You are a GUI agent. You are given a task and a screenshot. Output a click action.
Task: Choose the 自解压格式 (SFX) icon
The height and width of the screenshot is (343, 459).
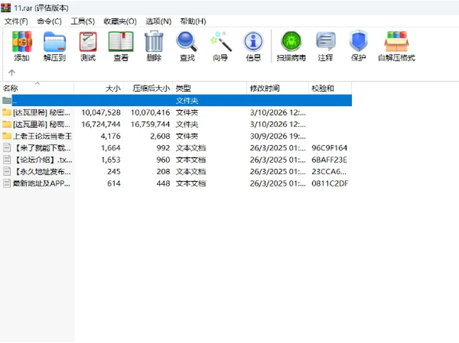(x=397, y=42)
